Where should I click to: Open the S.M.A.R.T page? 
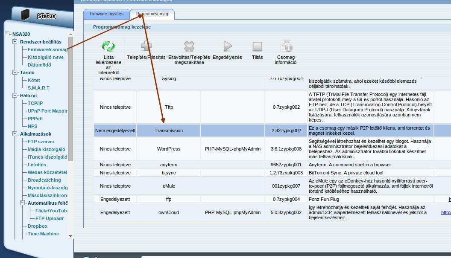point(38,88)
